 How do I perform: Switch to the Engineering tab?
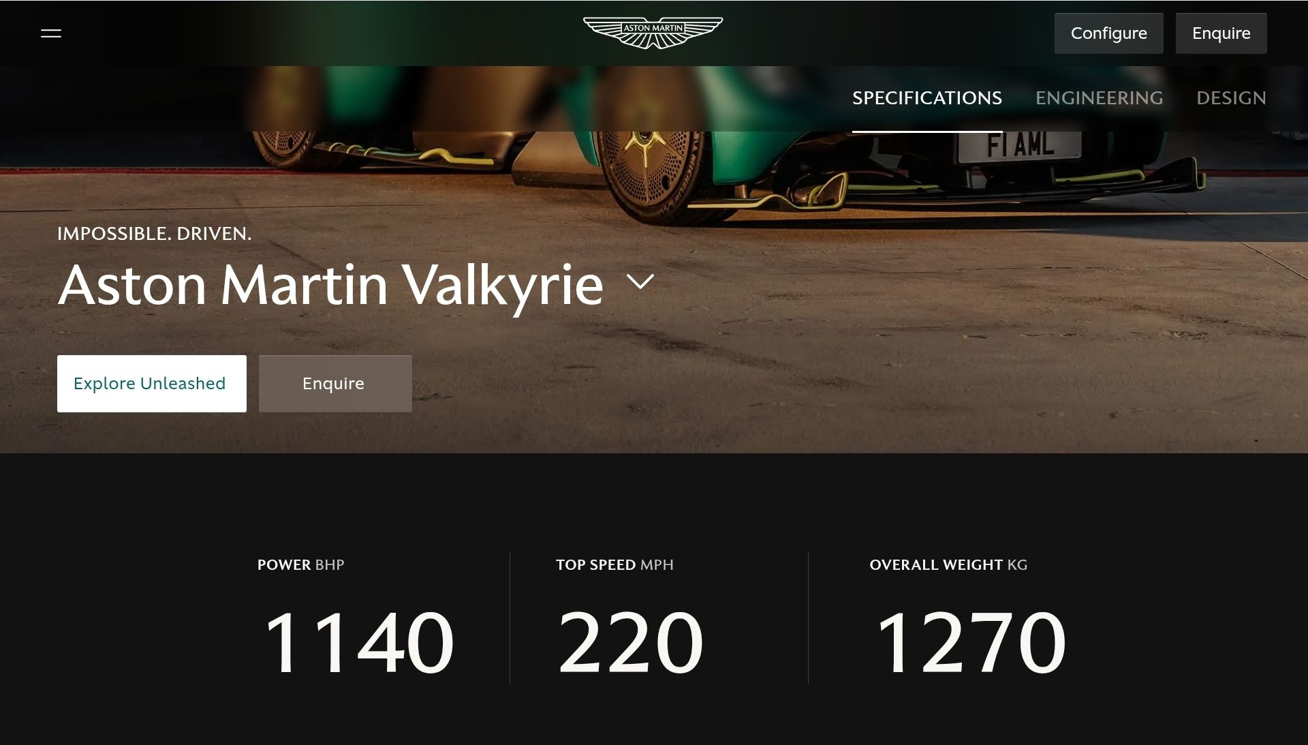tap(1099, 98)
